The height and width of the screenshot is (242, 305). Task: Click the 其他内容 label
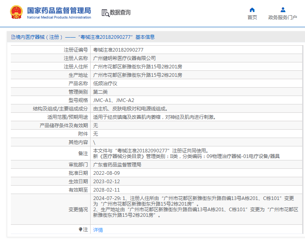pyautogui.click(x=78, y=142)
